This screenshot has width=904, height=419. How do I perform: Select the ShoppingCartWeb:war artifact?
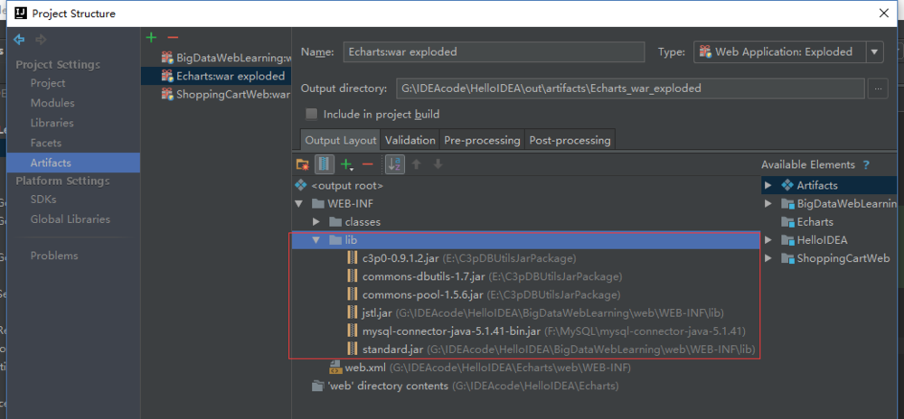pos(216,95)
